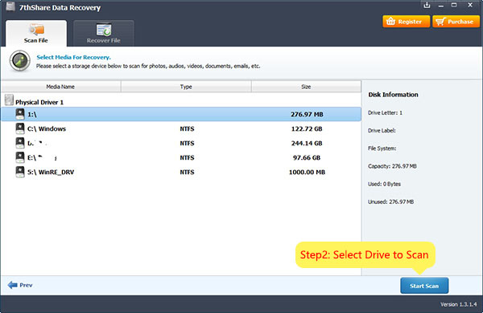
Task: Click the Physical Driver 1 disk icon
Action: [x=9, y=100]
